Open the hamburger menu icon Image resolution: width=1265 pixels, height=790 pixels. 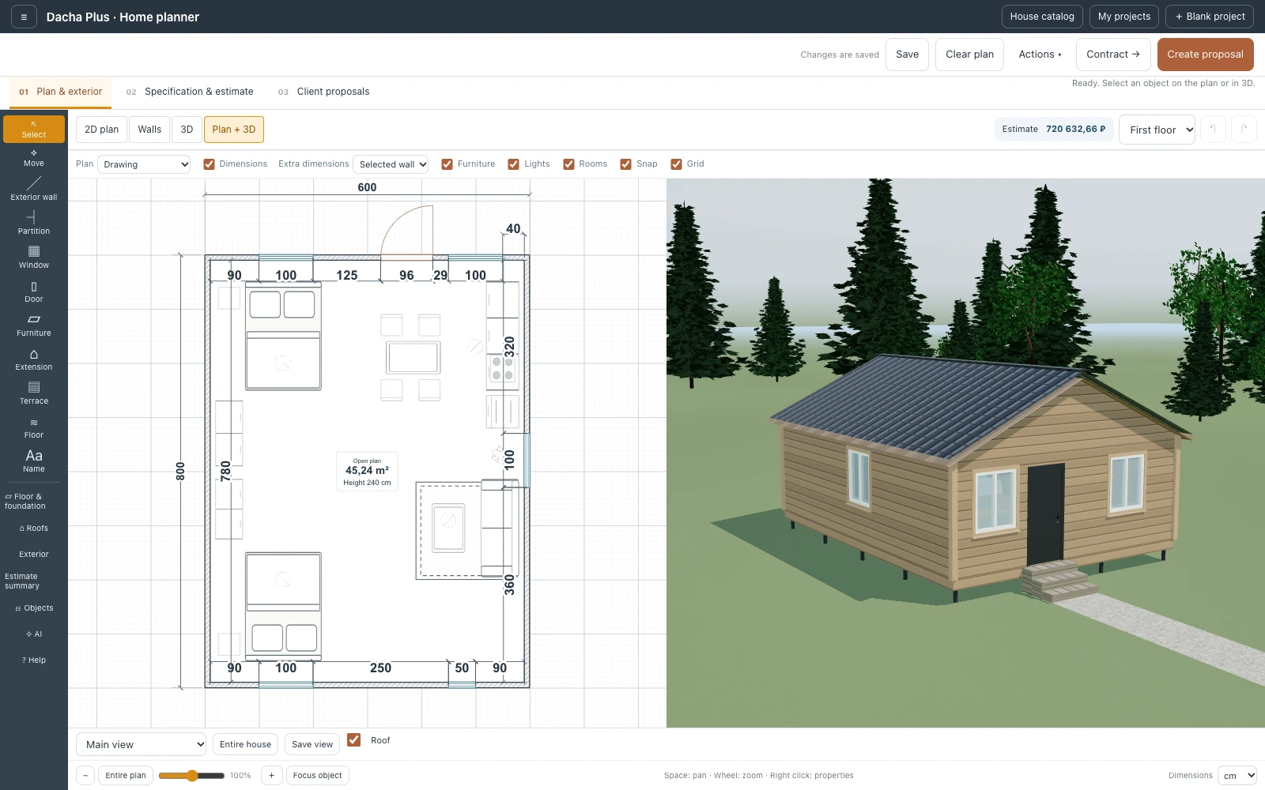tap(24, 17)
